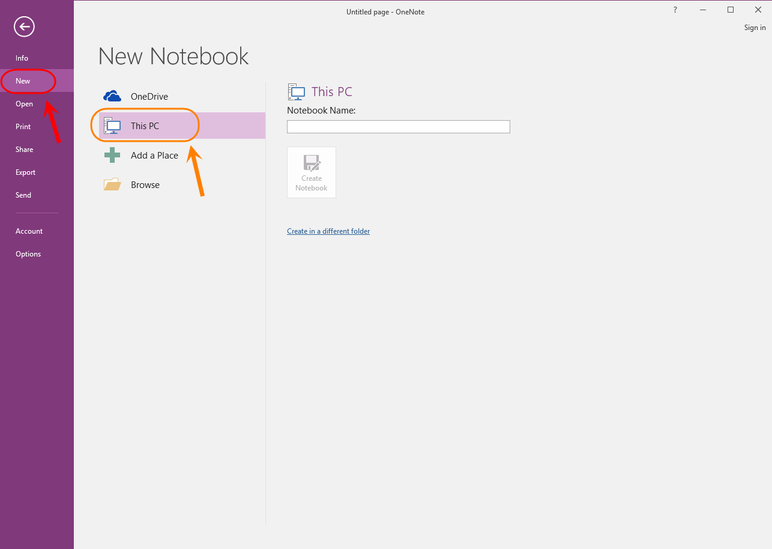772x549 pixels.
Task: Open the Help question mark
Action: coord(675,10)
